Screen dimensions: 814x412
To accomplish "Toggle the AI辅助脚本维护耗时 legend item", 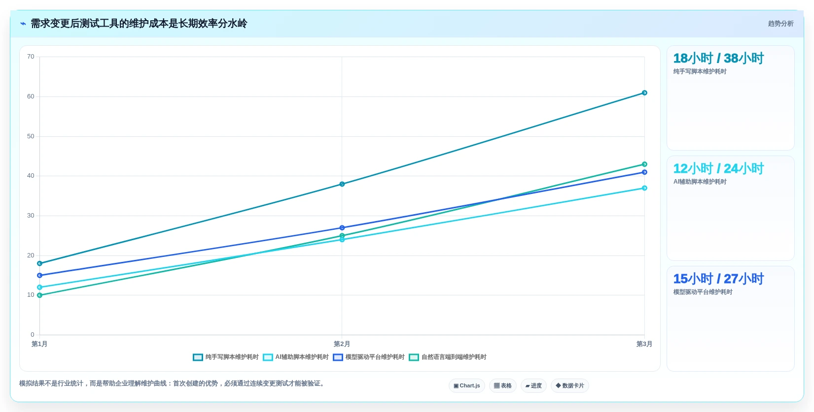I will point(296,357).
